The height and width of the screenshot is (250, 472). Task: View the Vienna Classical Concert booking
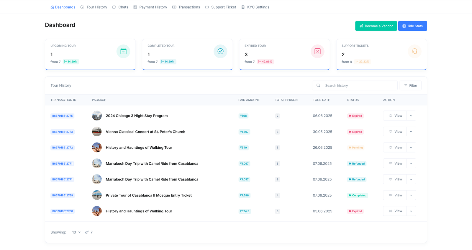coord(395,132)
